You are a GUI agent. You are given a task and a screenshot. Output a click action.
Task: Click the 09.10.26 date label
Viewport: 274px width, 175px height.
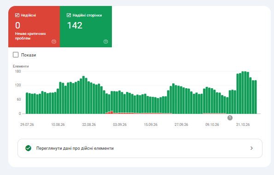tap(212, 124)
